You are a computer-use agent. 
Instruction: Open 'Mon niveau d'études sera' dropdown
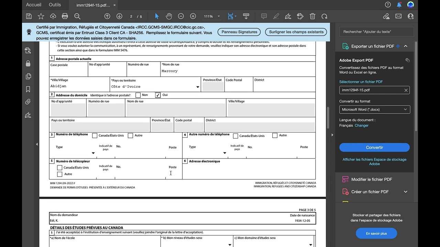click(x=230, y=245)
